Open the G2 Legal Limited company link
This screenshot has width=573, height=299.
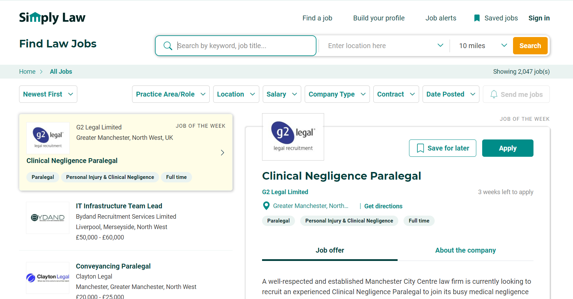tap(285, 192)
